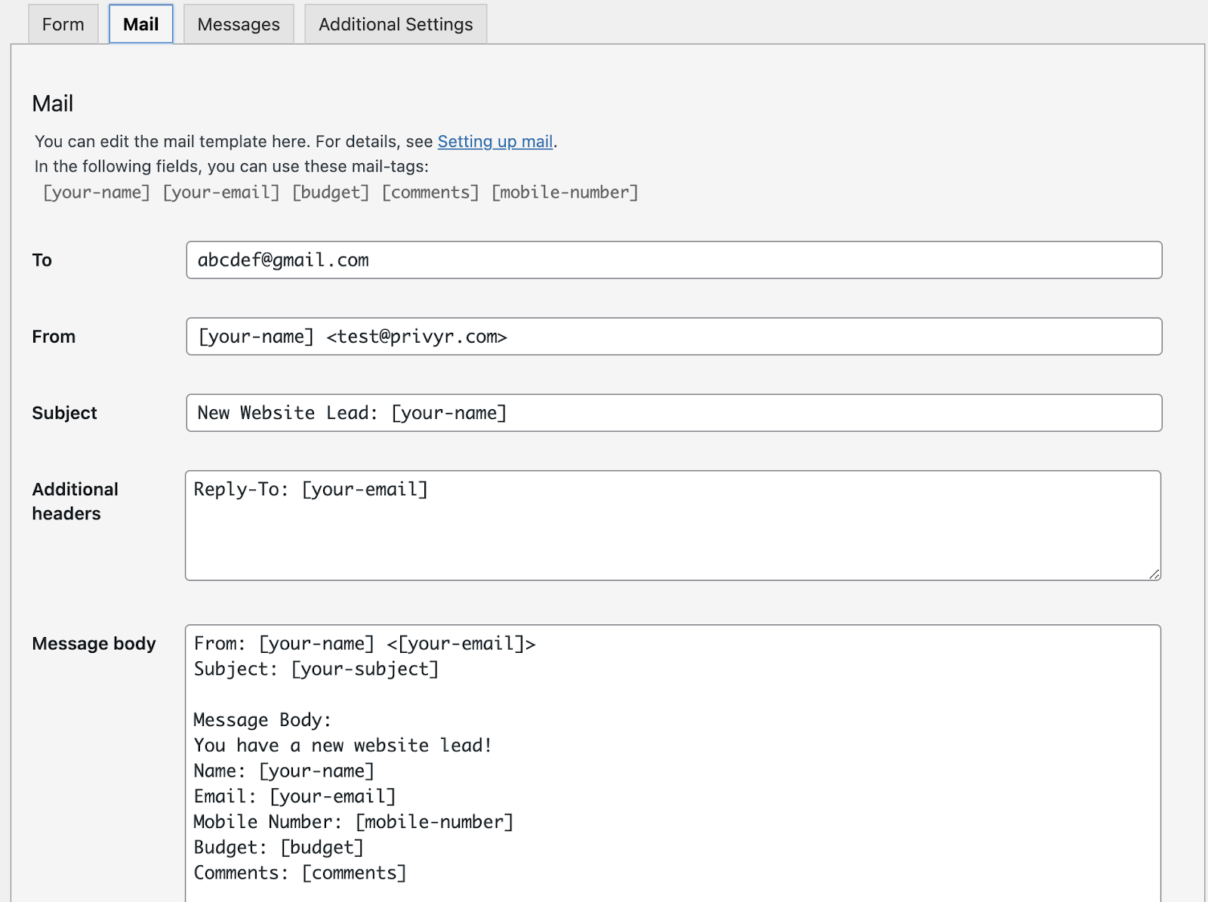Click the [mobile-number] mail-tag in the tag list
This screenshot has height=902, width=1208.
[565, 192]
